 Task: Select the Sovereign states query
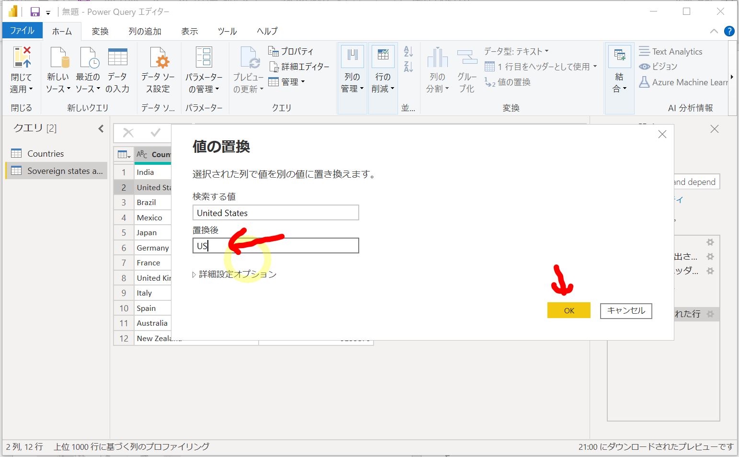tap(57, 171)
